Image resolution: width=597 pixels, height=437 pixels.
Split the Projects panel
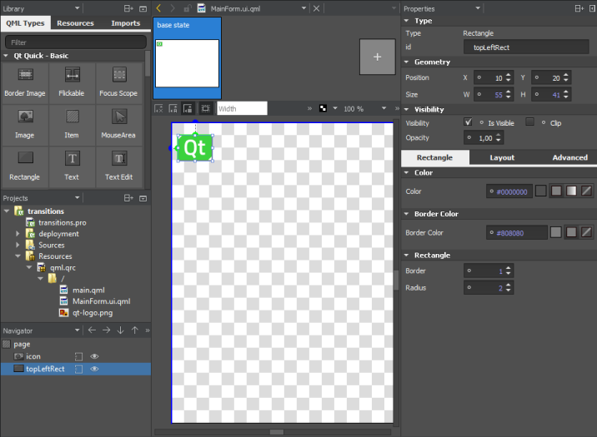click(128, 198)
